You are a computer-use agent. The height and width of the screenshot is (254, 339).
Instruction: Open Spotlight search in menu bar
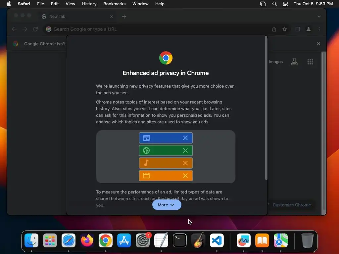click(x=274, y=4)
